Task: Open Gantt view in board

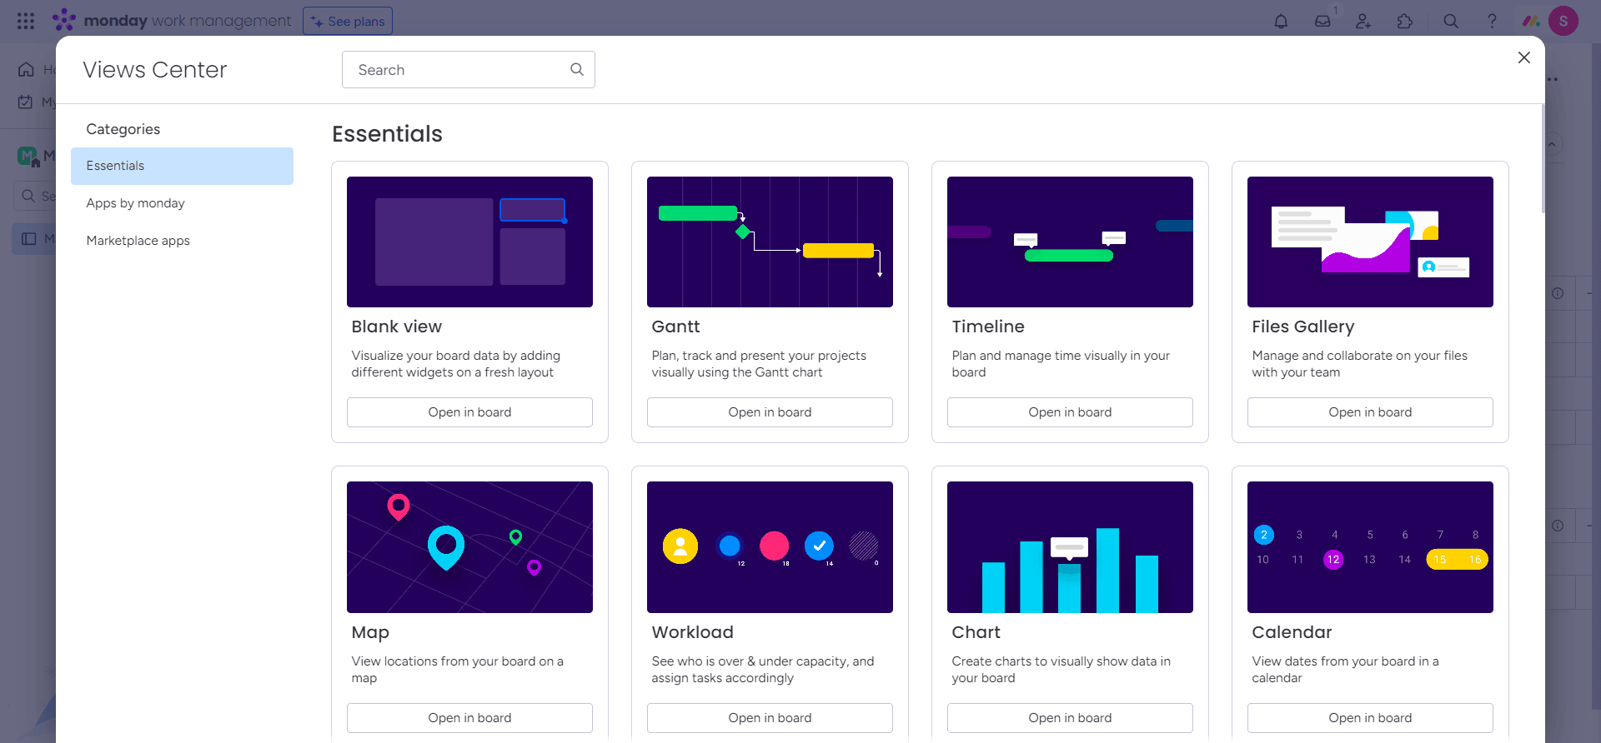Action: point(770,412)
